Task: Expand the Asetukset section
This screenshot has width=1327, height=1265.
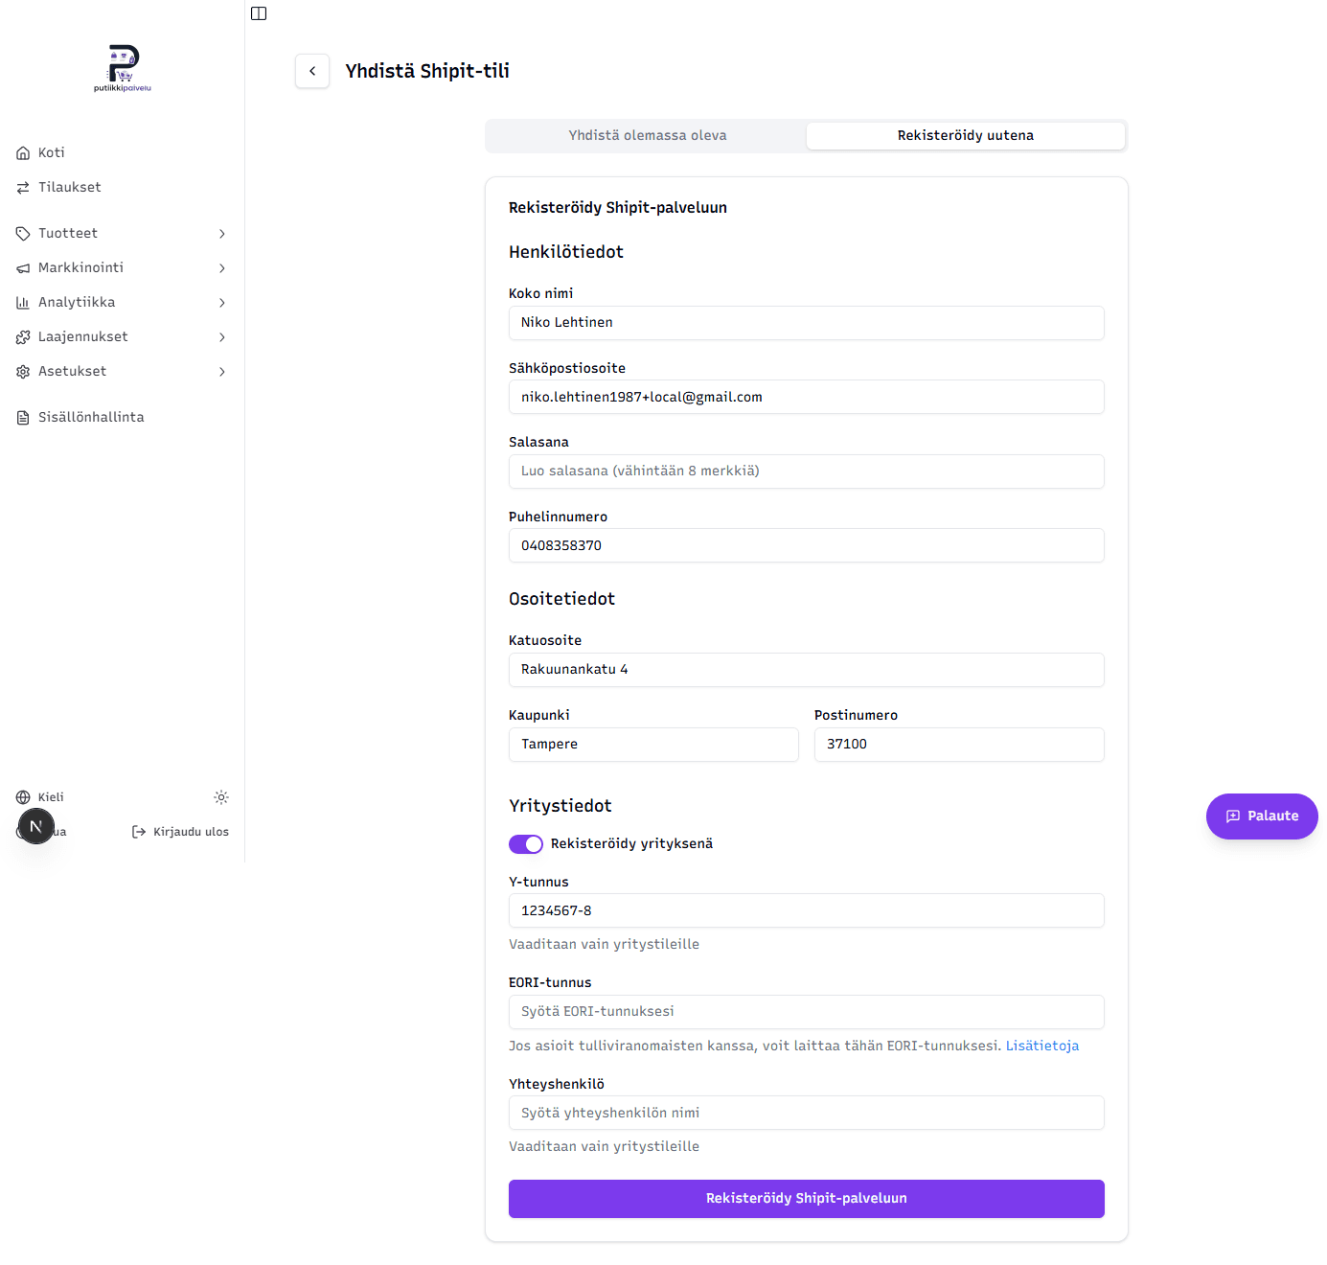Action: (x=123, y=372)
